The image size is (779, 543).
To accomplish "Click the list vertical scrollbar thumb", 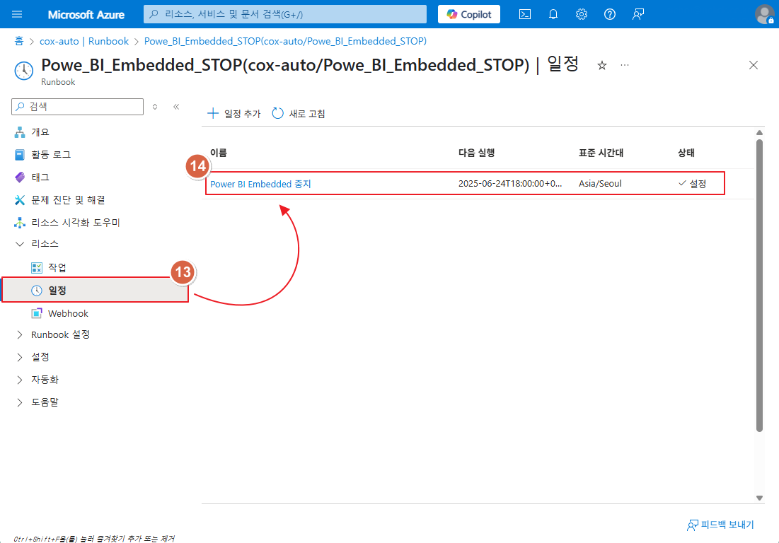I will pyautogui.click(x=759, y=286).
